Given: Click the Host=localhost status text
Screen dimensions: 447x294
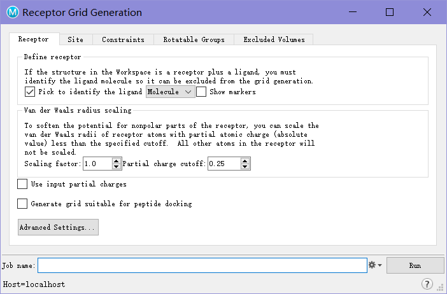Looking at the screenshot, I should click(34, 284).
